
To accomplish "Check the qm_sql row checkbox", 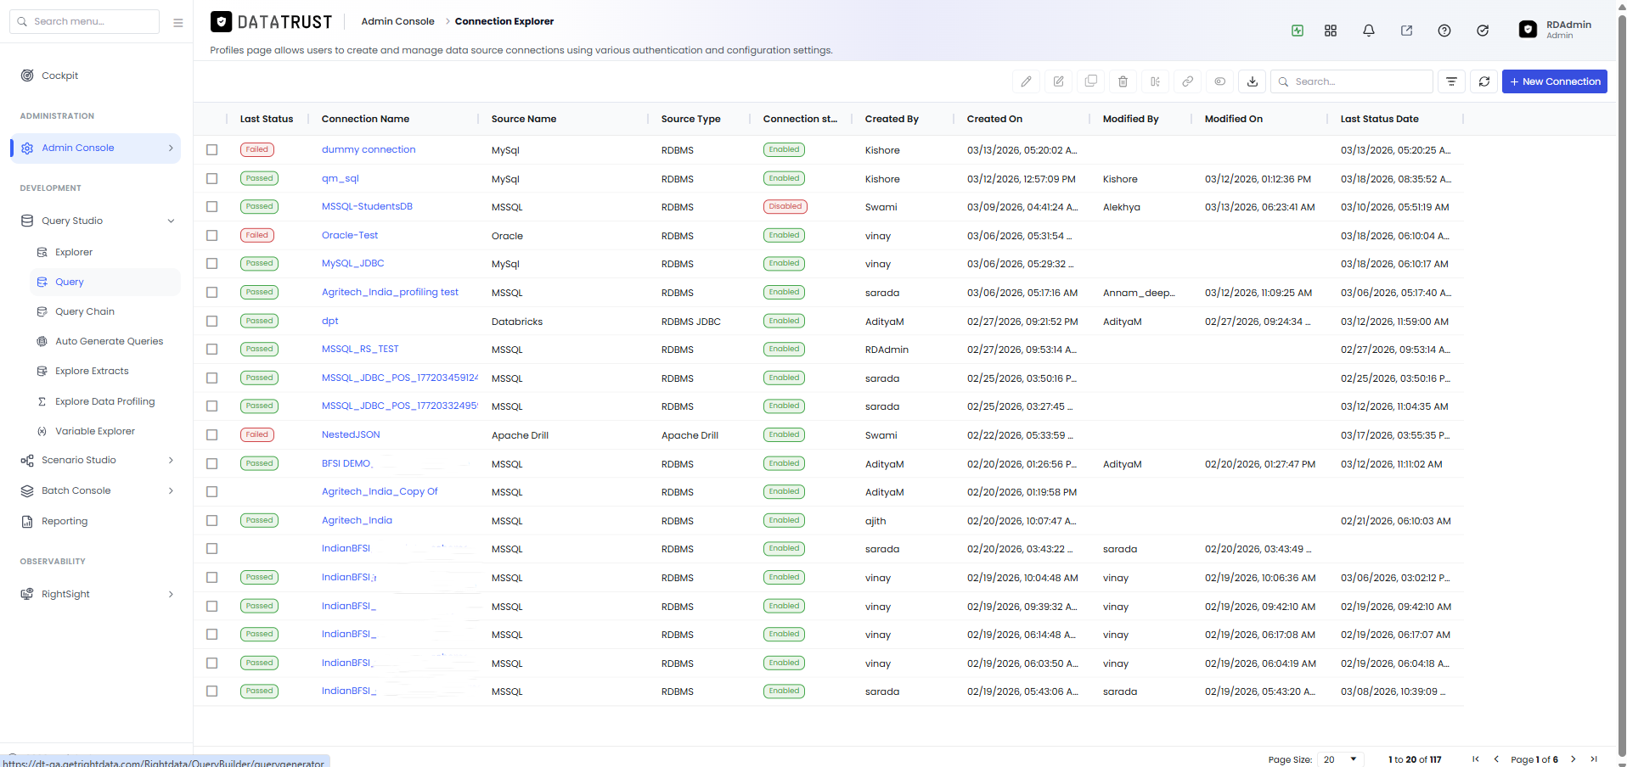I will [212, 179].
